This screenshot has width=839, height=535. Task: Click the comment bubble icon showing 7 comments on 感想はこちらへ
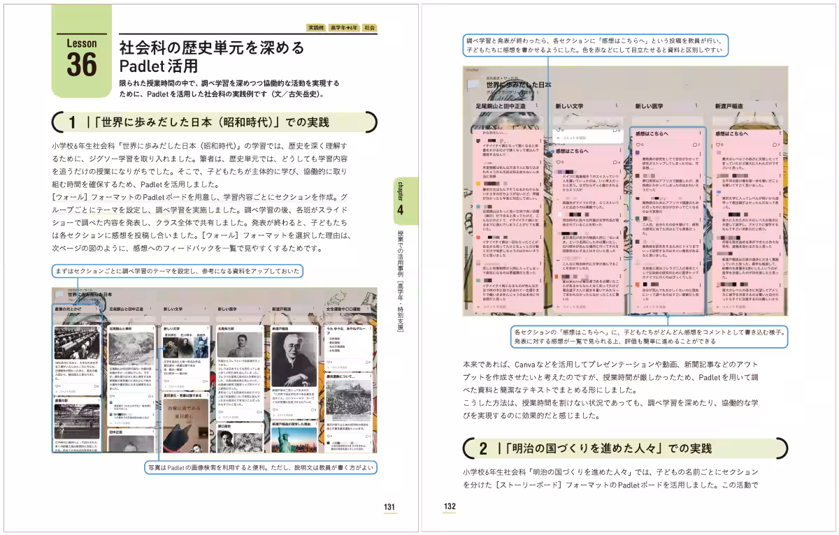697,144
